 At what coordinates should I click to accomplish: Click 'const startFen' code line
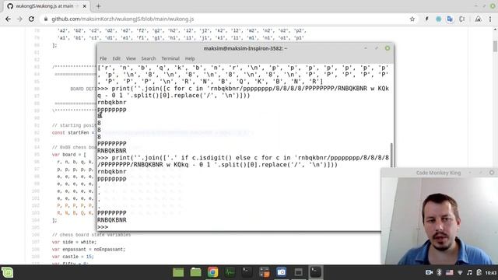click(x=74, y=133)
